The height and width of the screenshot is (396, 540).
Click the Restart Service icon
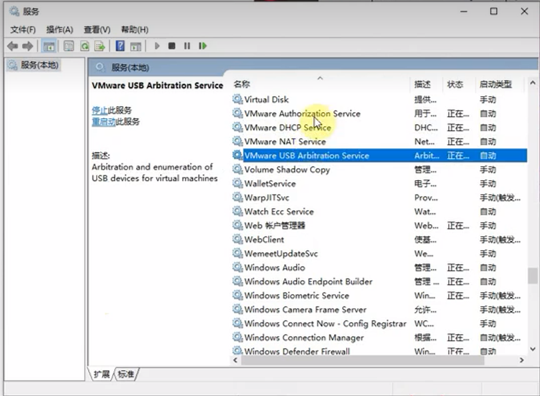pyautogui.click(x=203, y=46)
